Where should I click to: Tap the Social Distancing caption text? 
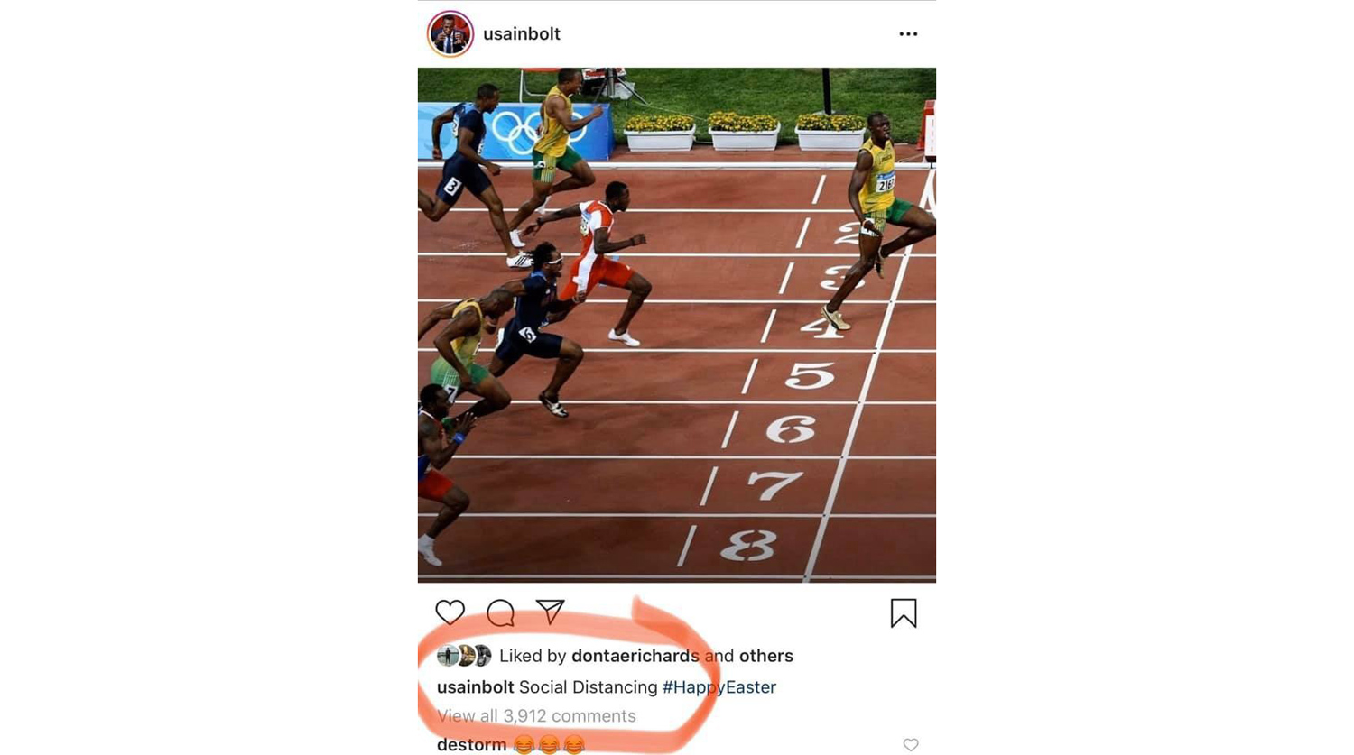589,687
